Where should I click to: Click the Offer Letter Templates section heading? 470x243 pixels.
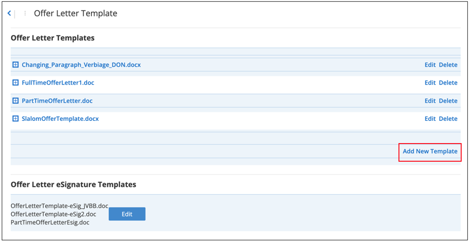coord(53,38)
